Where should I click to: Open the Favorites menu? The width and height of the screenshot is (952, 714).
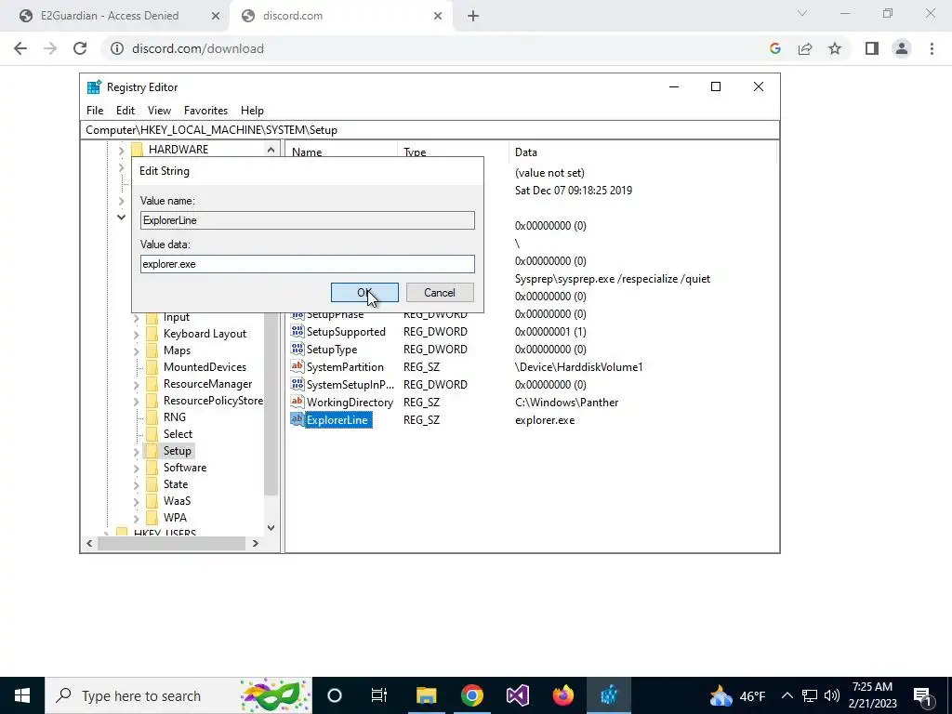(x=205, y=111)
